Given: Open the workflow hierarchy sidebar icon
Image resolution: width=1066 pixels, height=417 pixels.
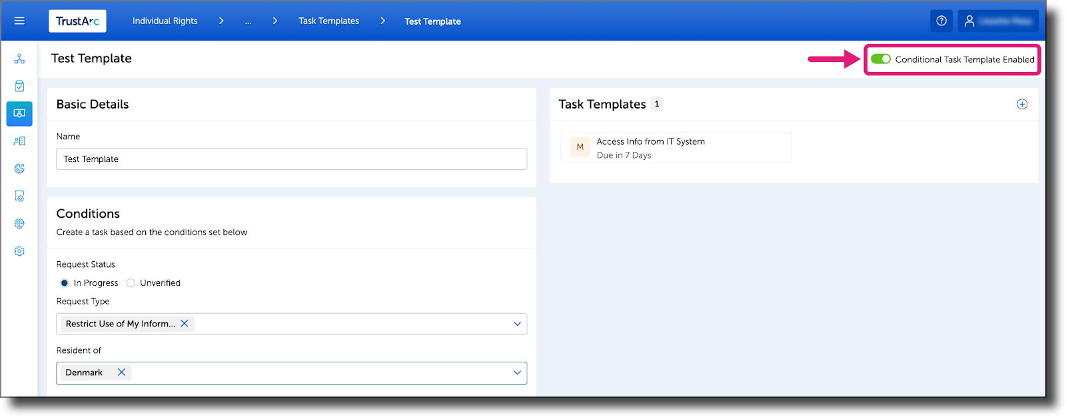Looking at the screenshot, I should [x=19, y=59].
